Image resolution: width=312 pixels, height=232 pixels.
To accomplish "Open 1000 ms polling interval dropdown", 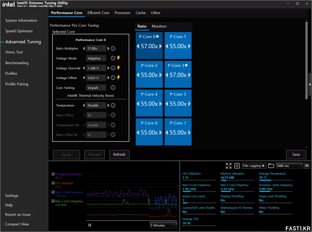I will coord(289,166).
